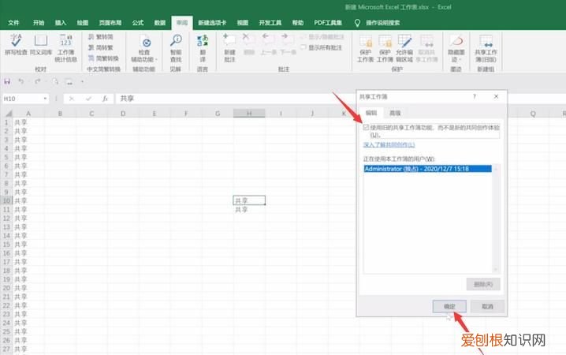Viewport: 566px width, 355px height.
Task: Select 编辑 tab in share dialog
Action: click(x=371, y=113)
